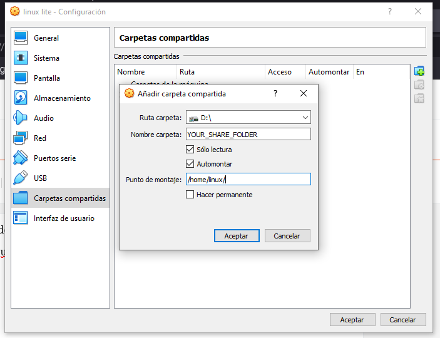This screenshot has height=338, width=440.
Task: Select Carpetas compartidas in sidebar
Action: [x=60, y=198]
